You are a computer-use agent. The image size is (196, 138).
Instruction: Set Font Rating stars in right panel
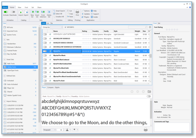172,30
